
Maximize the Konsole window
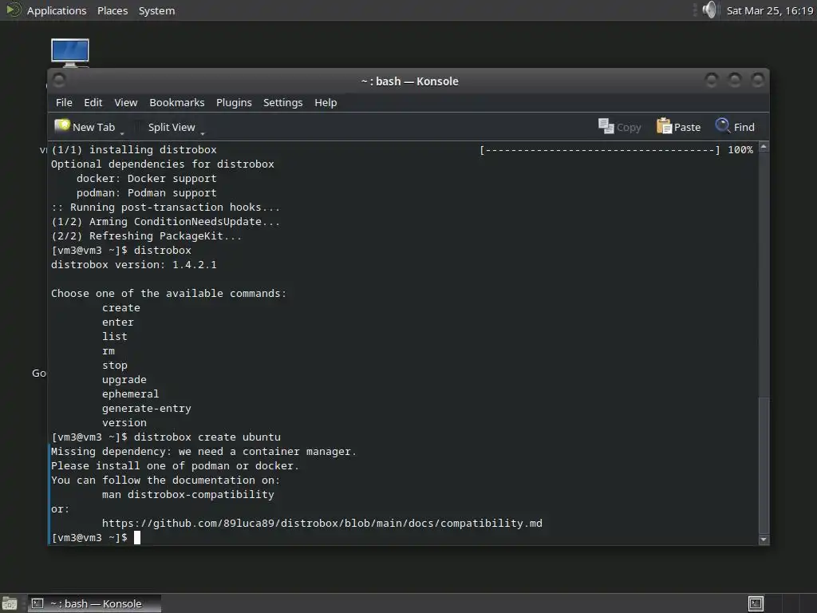click(x=735, y=81)
